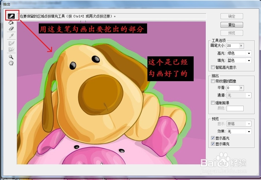This screenshot has width=261, height=180.
Task: Open the 显示 dropdown
Action: [x=239, y=124]
